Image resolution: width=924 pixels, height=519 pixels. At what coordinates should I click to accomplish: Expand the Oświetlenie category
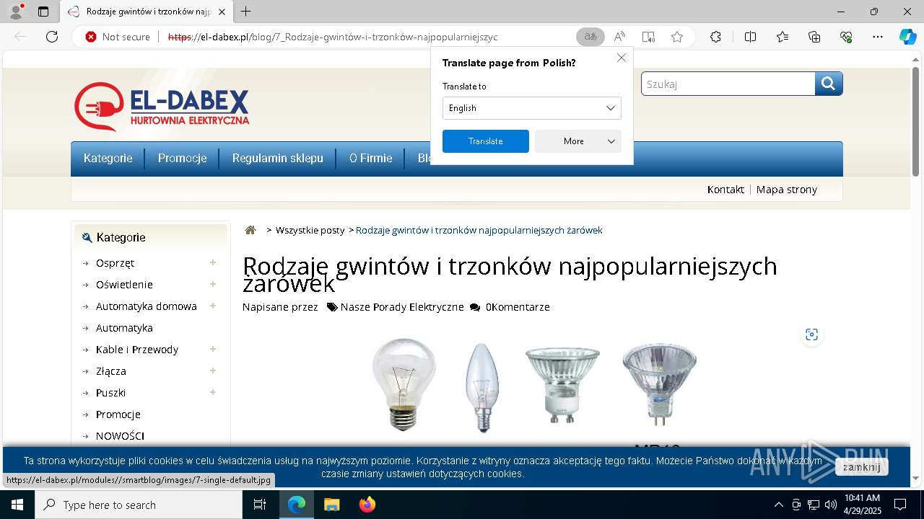213,285
